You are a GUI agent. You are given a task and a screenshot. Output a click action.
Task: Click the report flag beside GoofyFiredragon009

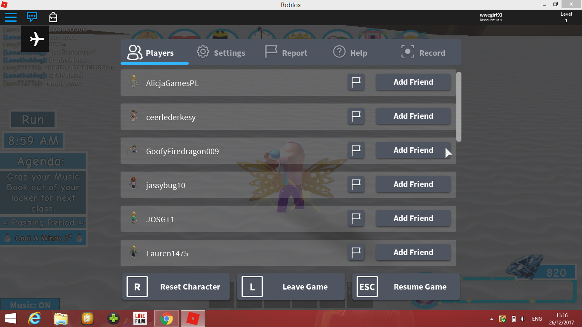click(x=356, y=150)
